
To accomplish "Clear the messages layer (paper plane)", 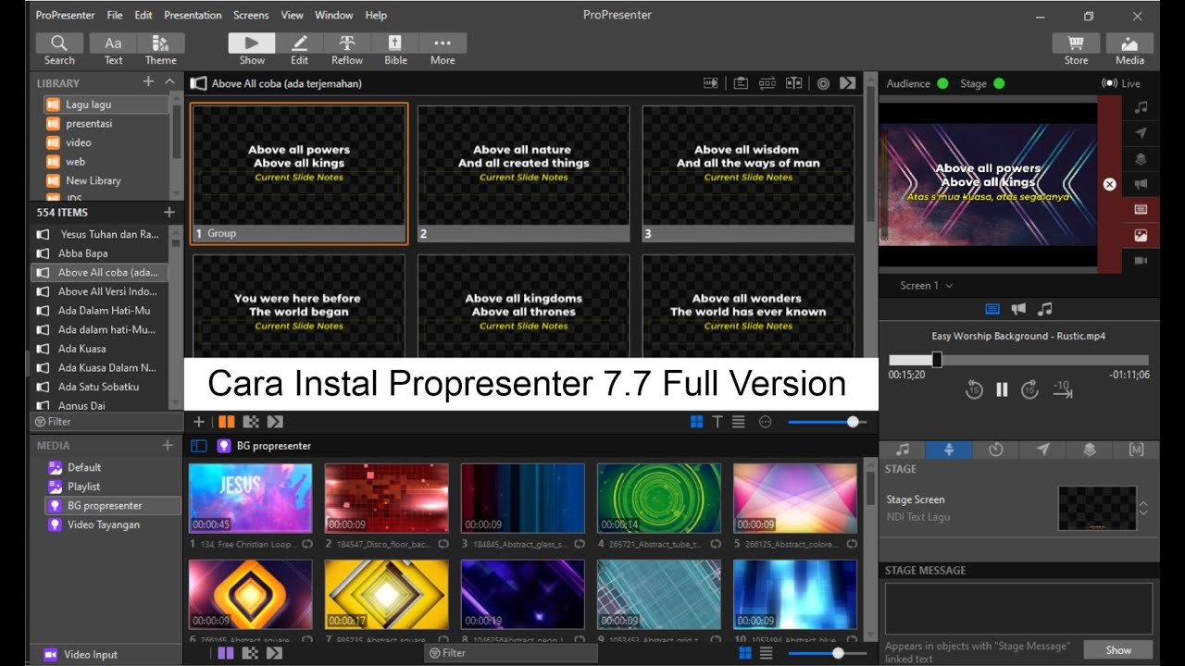I will (1141, 133).
